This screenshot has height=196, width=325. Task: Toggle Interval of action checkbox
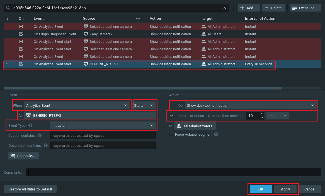coord(171,116)
